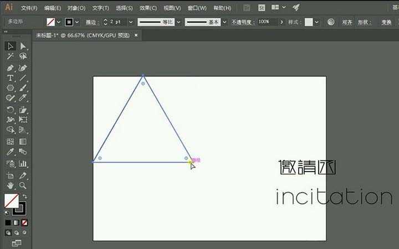The height and width of the screenshot is (249, 399).
Task: Select the Slice tool
Action: tap(23, 175)
